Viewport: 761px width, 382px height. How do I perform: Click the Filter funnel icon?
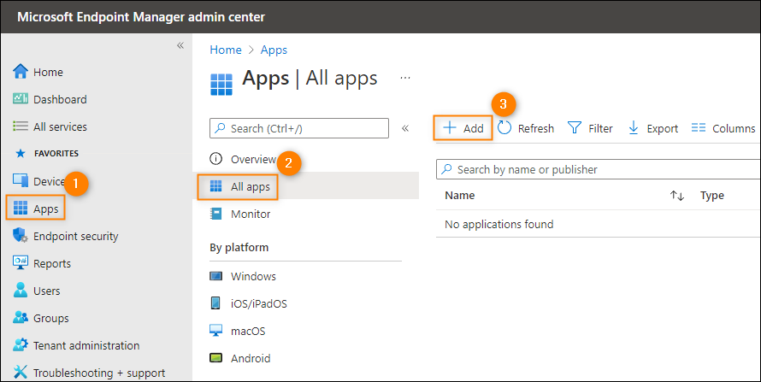(575, 128)
